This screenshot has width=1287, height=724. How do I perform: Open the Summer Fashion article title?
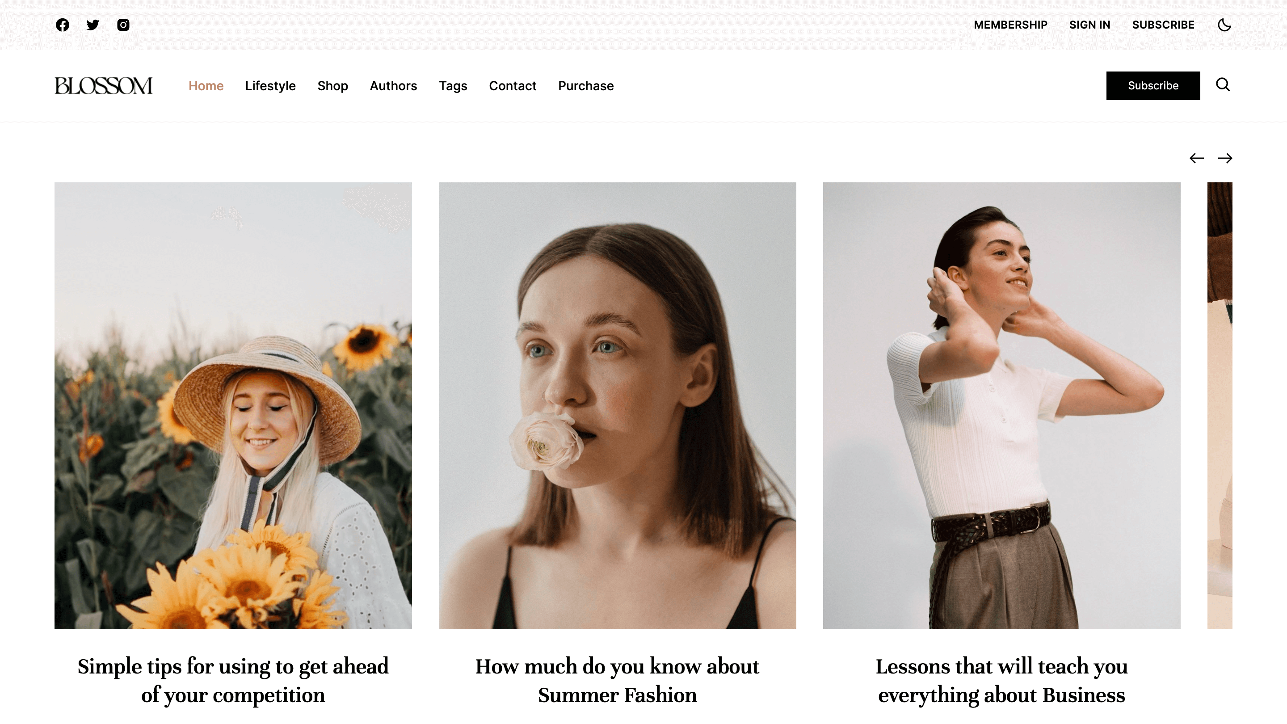(x=617, y=680)
